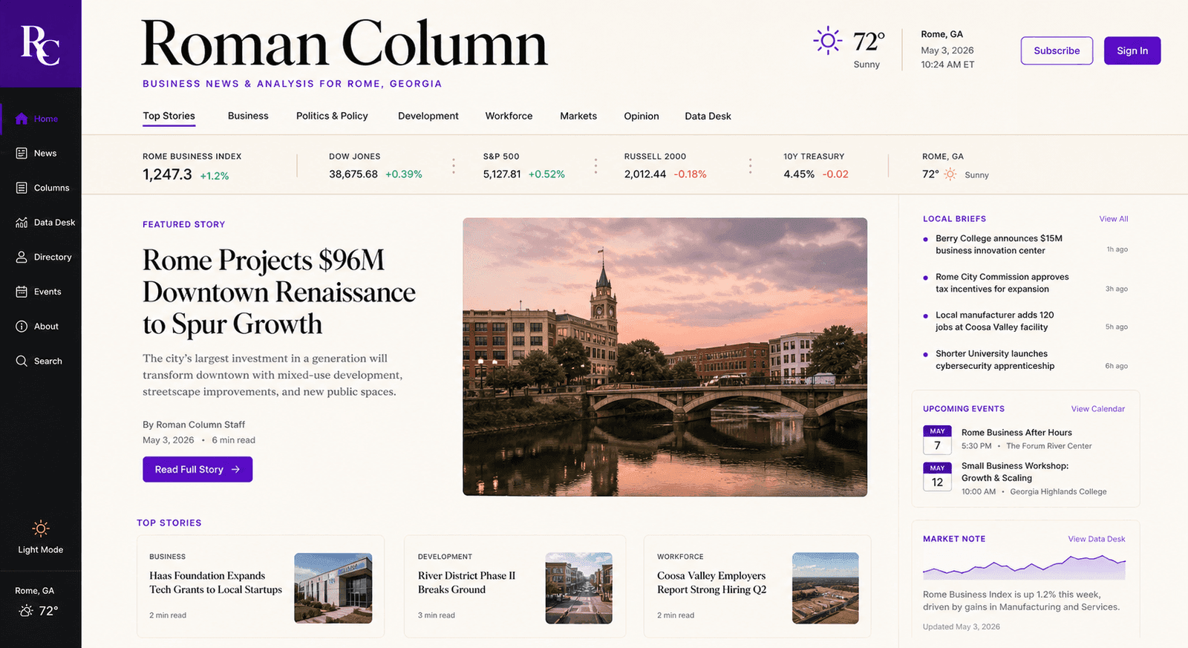1188x648 pixels.
Task: Click the S&P 500 value 5,127.81
Action: pos(502,174)
